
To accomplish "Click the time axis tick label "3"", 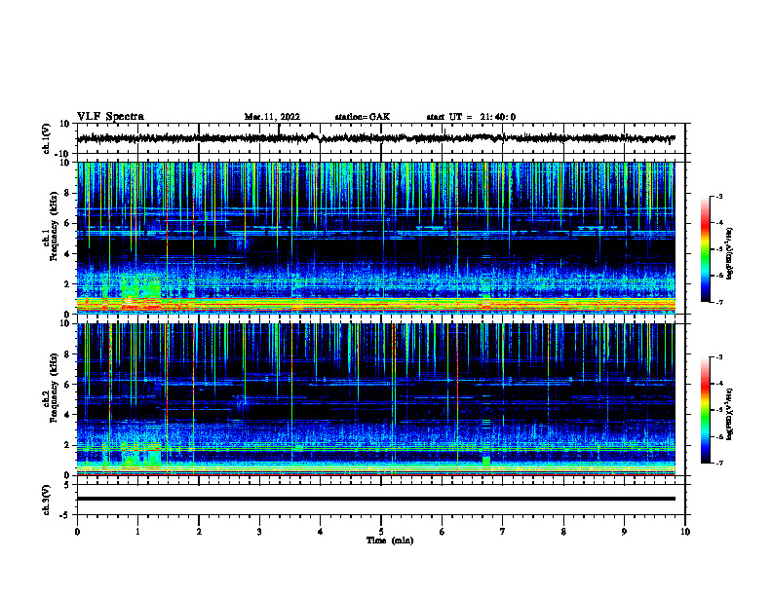I will [x=259, y=532].
